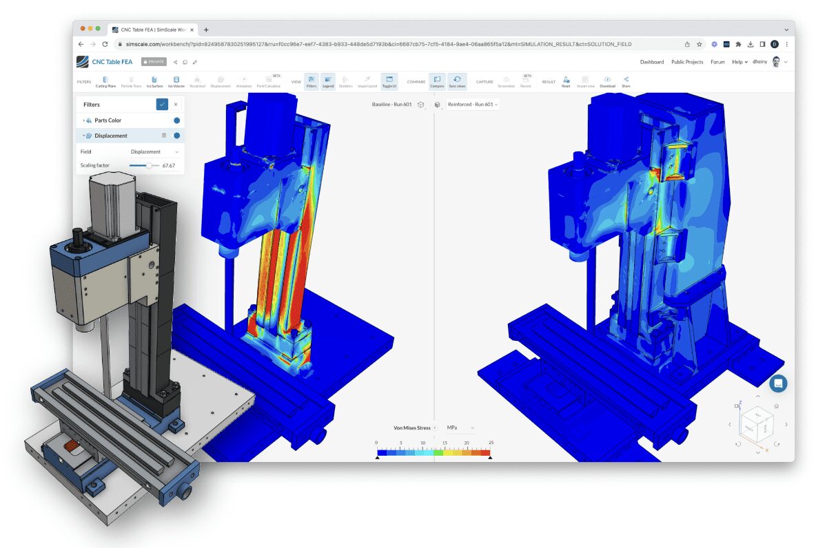Open the Help menu
Image resolution: width=816 pixels, height=548 pixels.
tap(739, 61)
